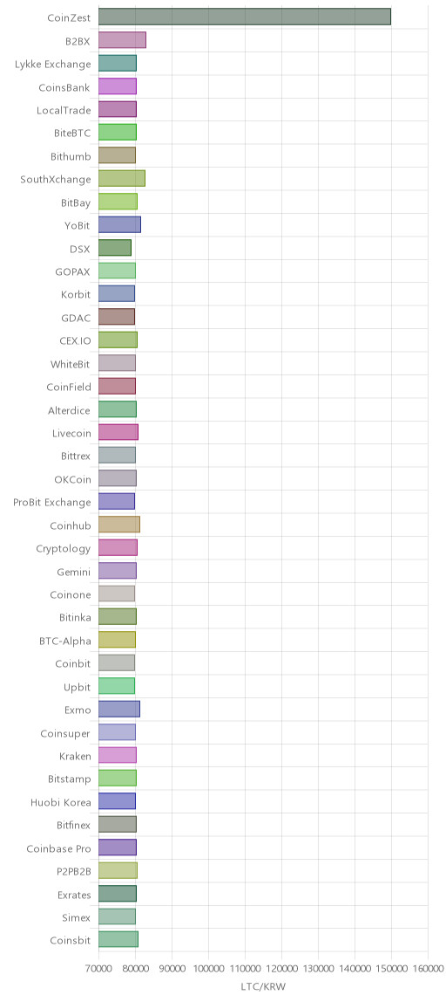Select the ProBit Exchange label
The height and width of the screenshot is (1002, 446).
[51, 502]
